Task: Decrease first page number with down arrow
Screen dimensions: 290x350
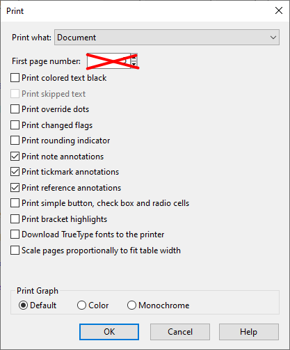Action: coord(134,65)
